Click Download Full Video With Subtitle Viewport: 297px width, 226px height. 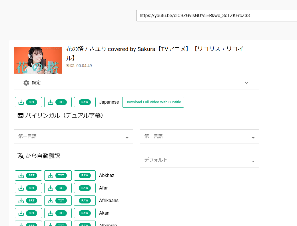click(153, 102)
